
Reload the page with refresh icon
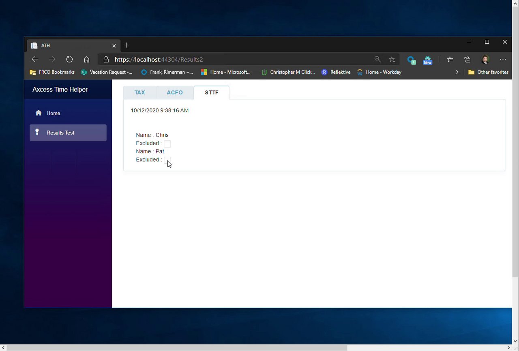click(69, 60)
